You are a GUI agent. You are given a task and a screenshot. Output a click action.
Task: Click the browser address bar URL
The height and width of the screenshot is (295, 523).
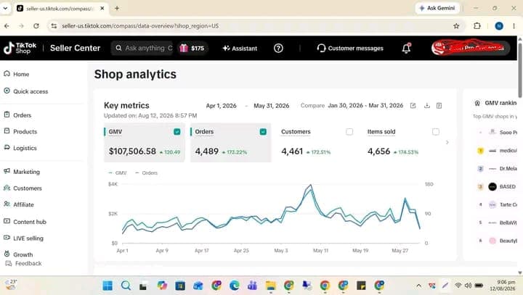click(140, 26)
